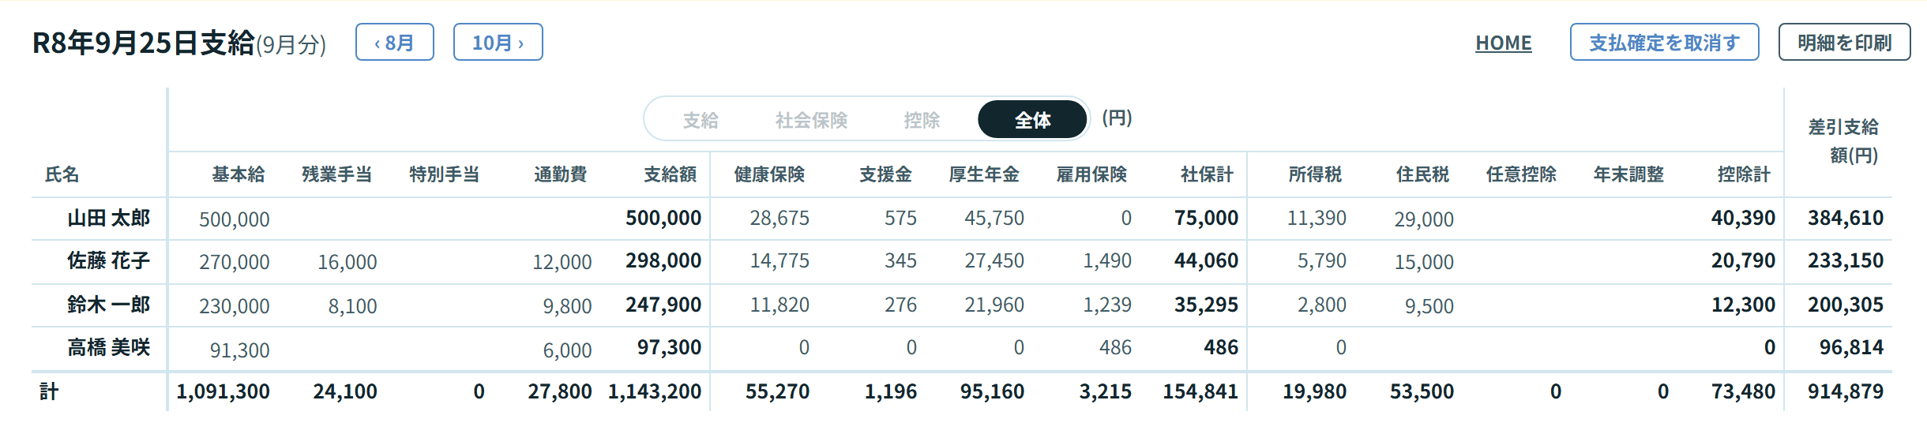
Task: Select 高橋 美咲's employment insurance 486 value
Action: (1116, 347)
